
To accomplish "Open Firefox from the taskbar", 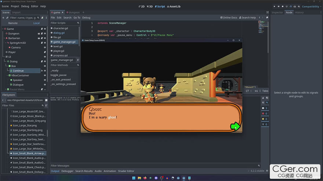I will pos(145,178).
